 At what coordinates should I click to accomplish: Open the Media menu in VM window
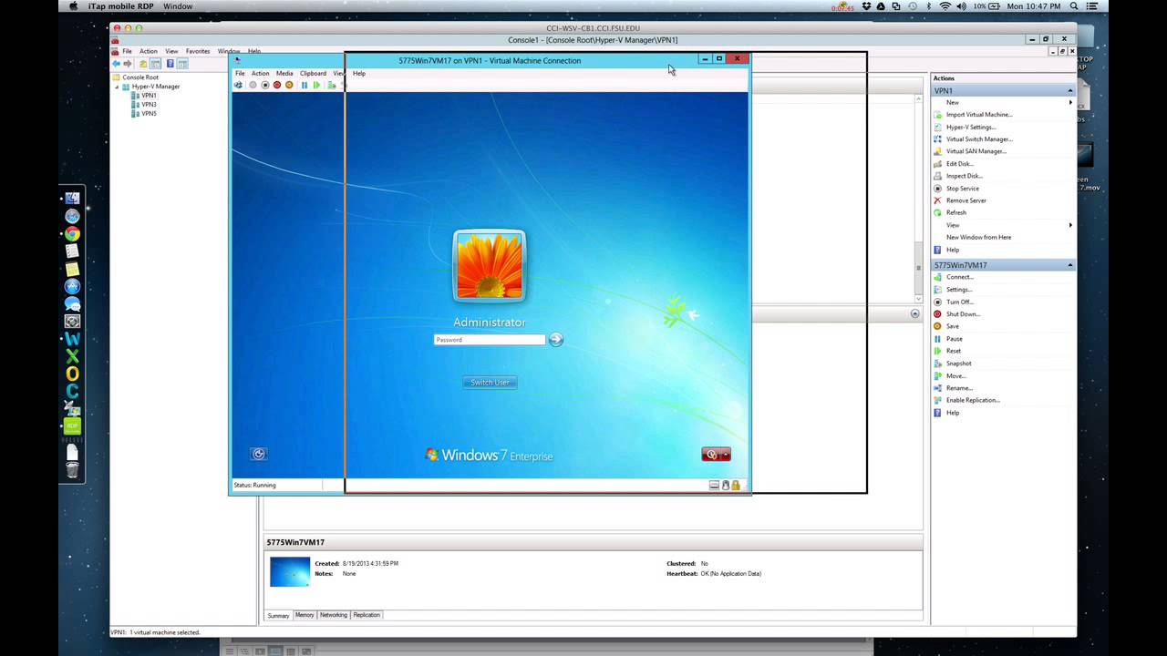284,73
